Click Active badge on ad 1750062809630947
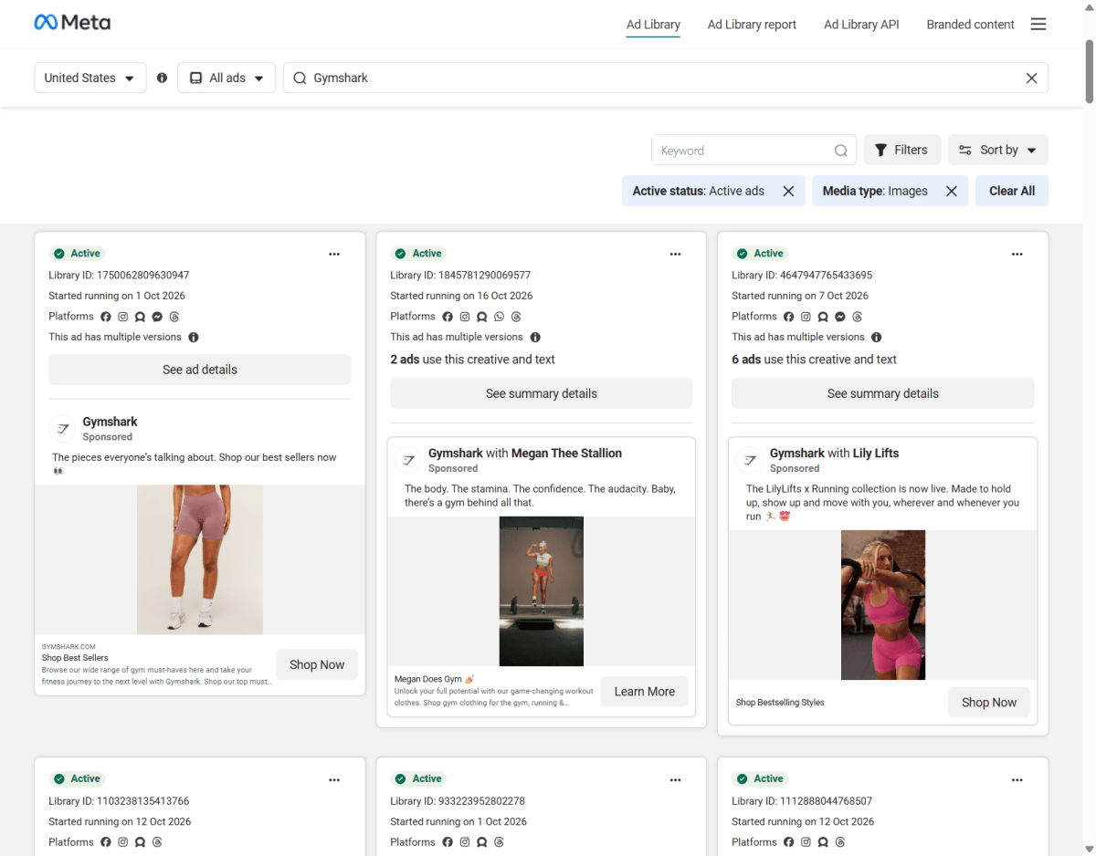Screen dimensions: 1096x856 (x=78, y=254)
